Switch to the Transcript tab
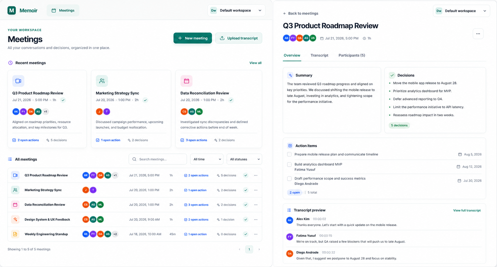This screenshot has width=497, height=267. (319, 55)
